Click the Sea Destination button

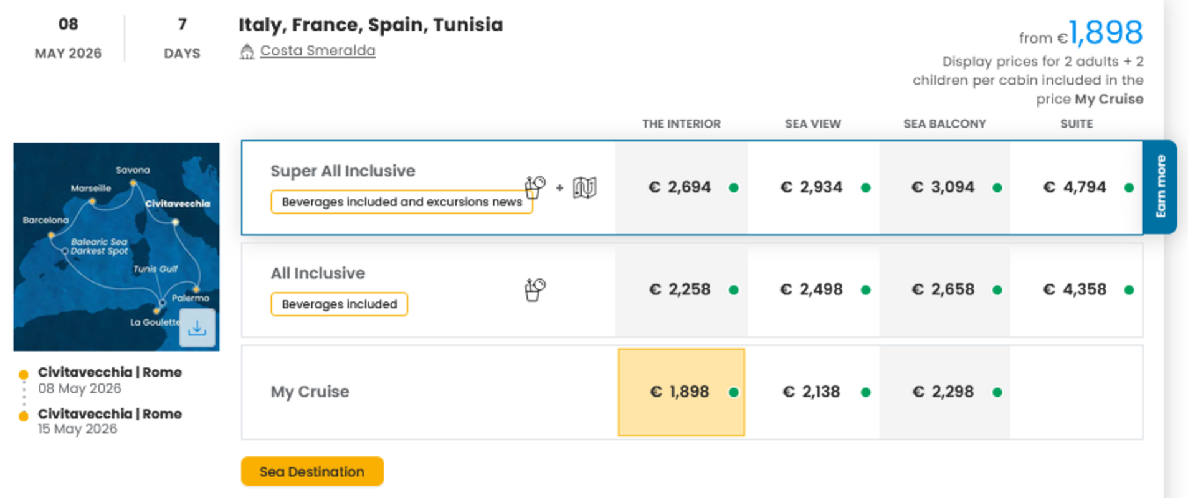312,471
